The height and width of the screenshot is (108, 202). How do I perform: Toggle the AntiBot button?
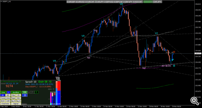coord(16,92)
